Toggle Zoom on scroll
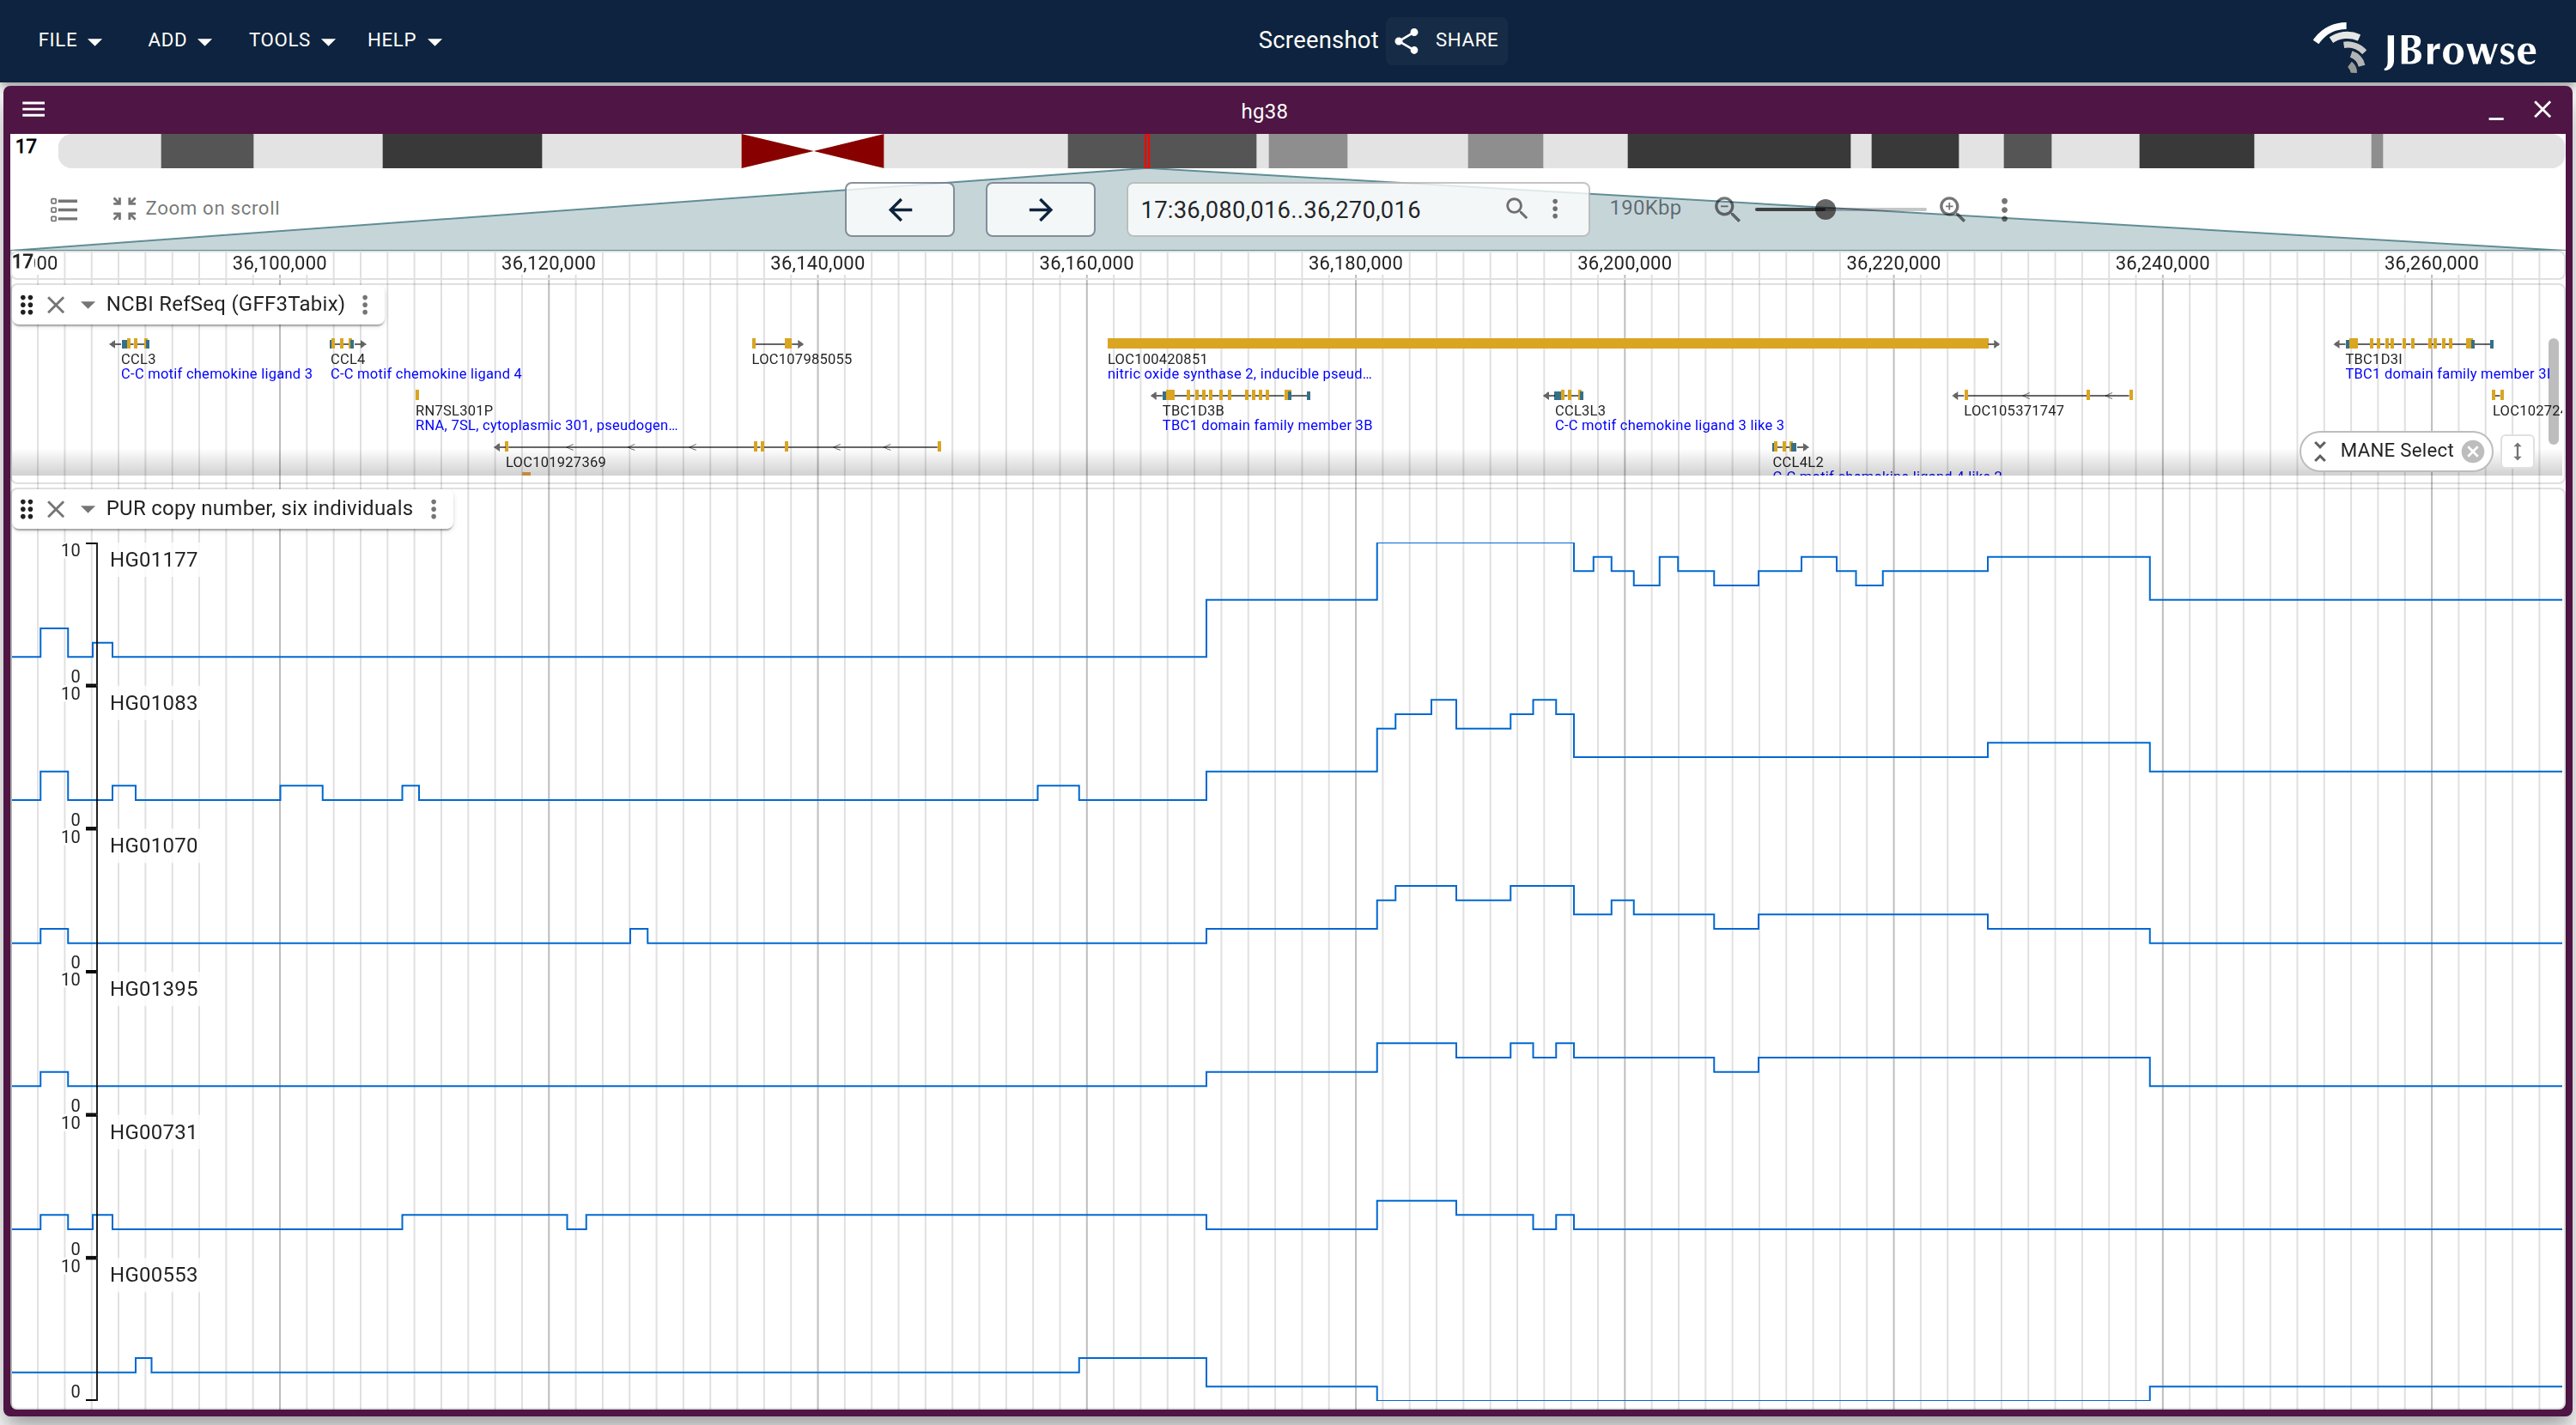Image resolution: width=2576 pixels, height=1425 pixels. (x=195, y=208)
